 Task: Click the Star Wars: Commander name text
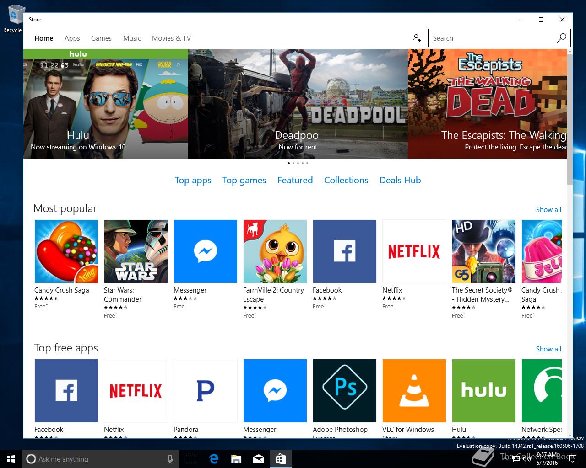pos(123,295)
